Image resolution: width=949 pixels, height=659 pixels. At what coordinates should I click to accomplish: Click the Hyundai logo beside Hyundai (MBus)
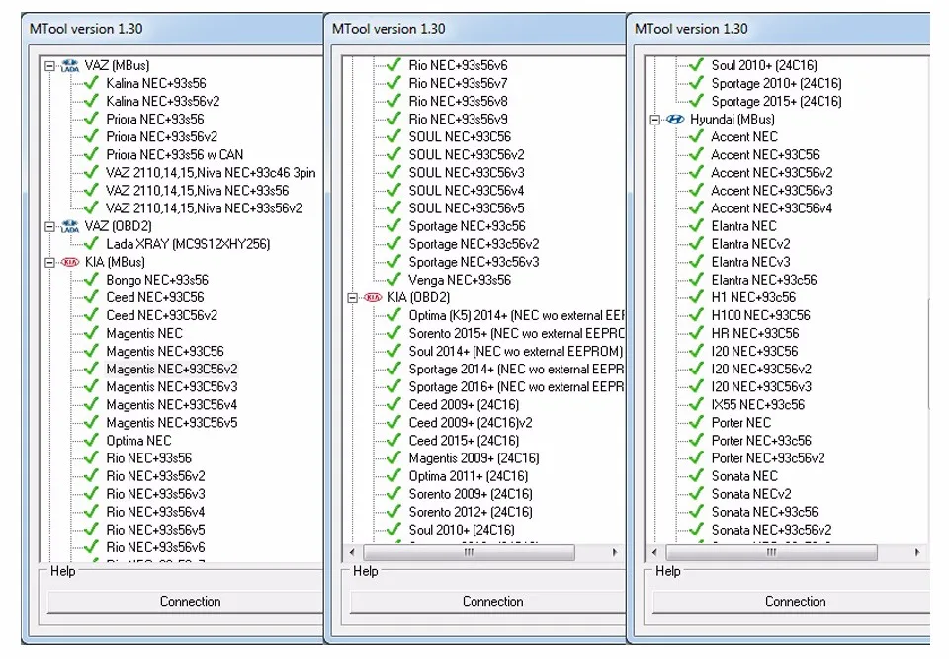pos(675,120)
